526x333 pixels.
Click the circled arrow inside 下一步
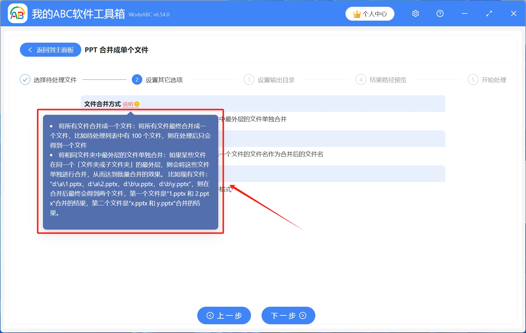pyautogui.click(x=302, y=316)
